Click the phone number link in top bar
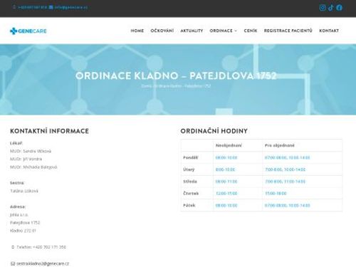This screenshot has width=356, height=267. 33,7
